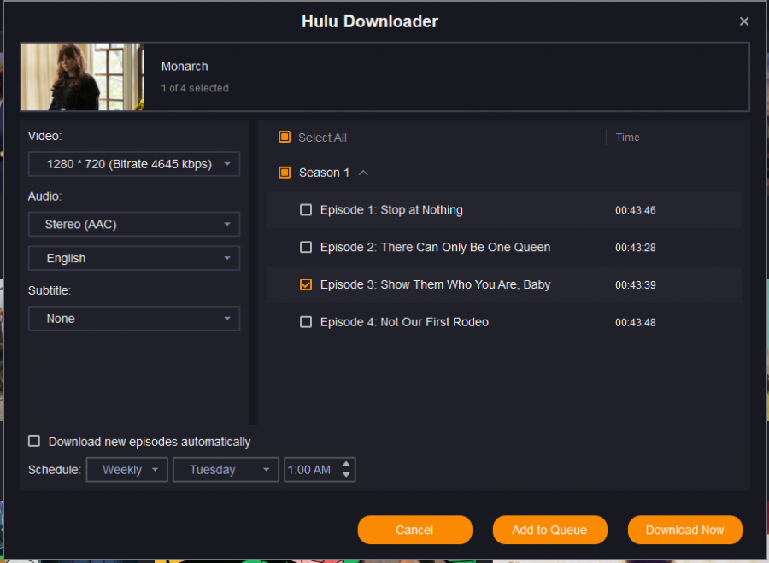The image size is (769, 563).
Task: Uncheck Episode 3: Show Them Who You Are, Baby
Action: [x=306, y=284]
